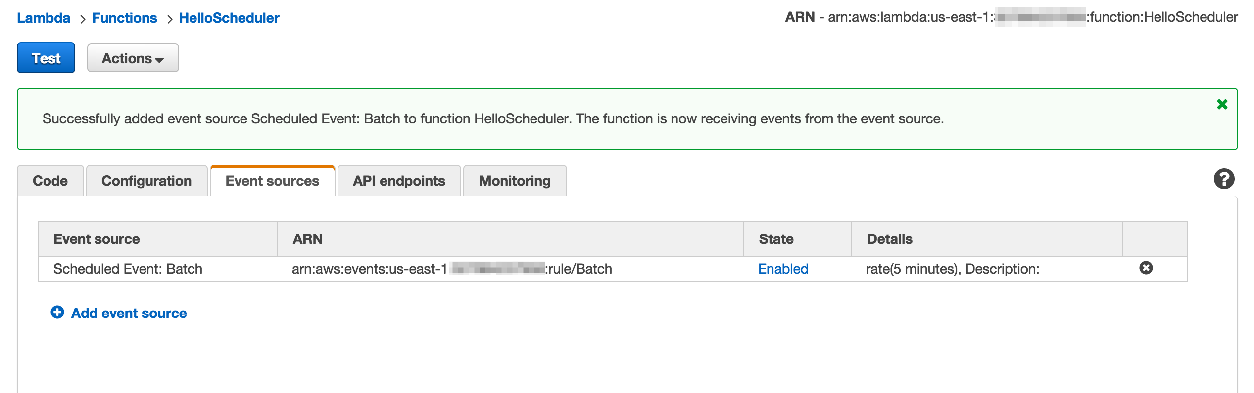This screenshot has height=393, width=1254.
Task: Click the Lambda breadcrumb link
Action: click(43, 18)
